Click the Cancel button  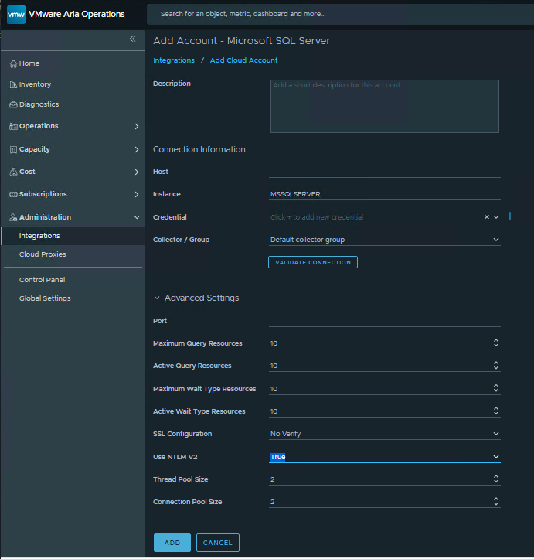pos(218,543)
